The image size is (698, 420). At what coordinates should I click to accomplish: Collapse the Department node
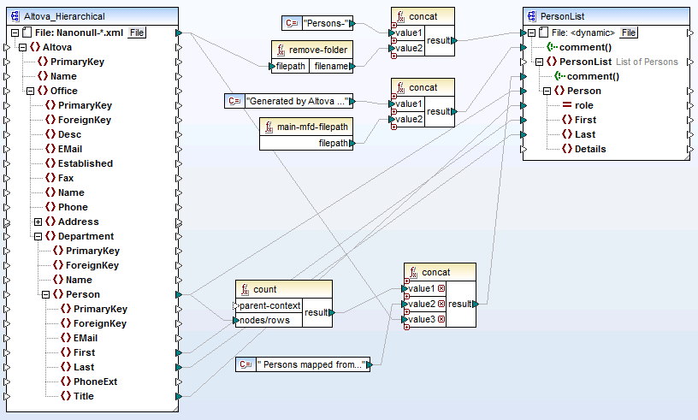38,236
